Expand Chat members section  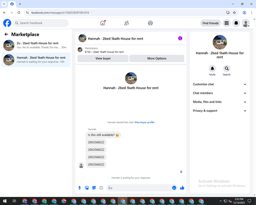pyautogui.click(x=220, y=93)
